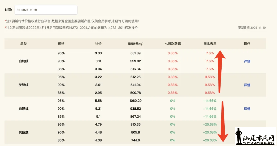Viewport: 277px width, 146px height.
Task: Select the 品类 column header
Action: 24,44
